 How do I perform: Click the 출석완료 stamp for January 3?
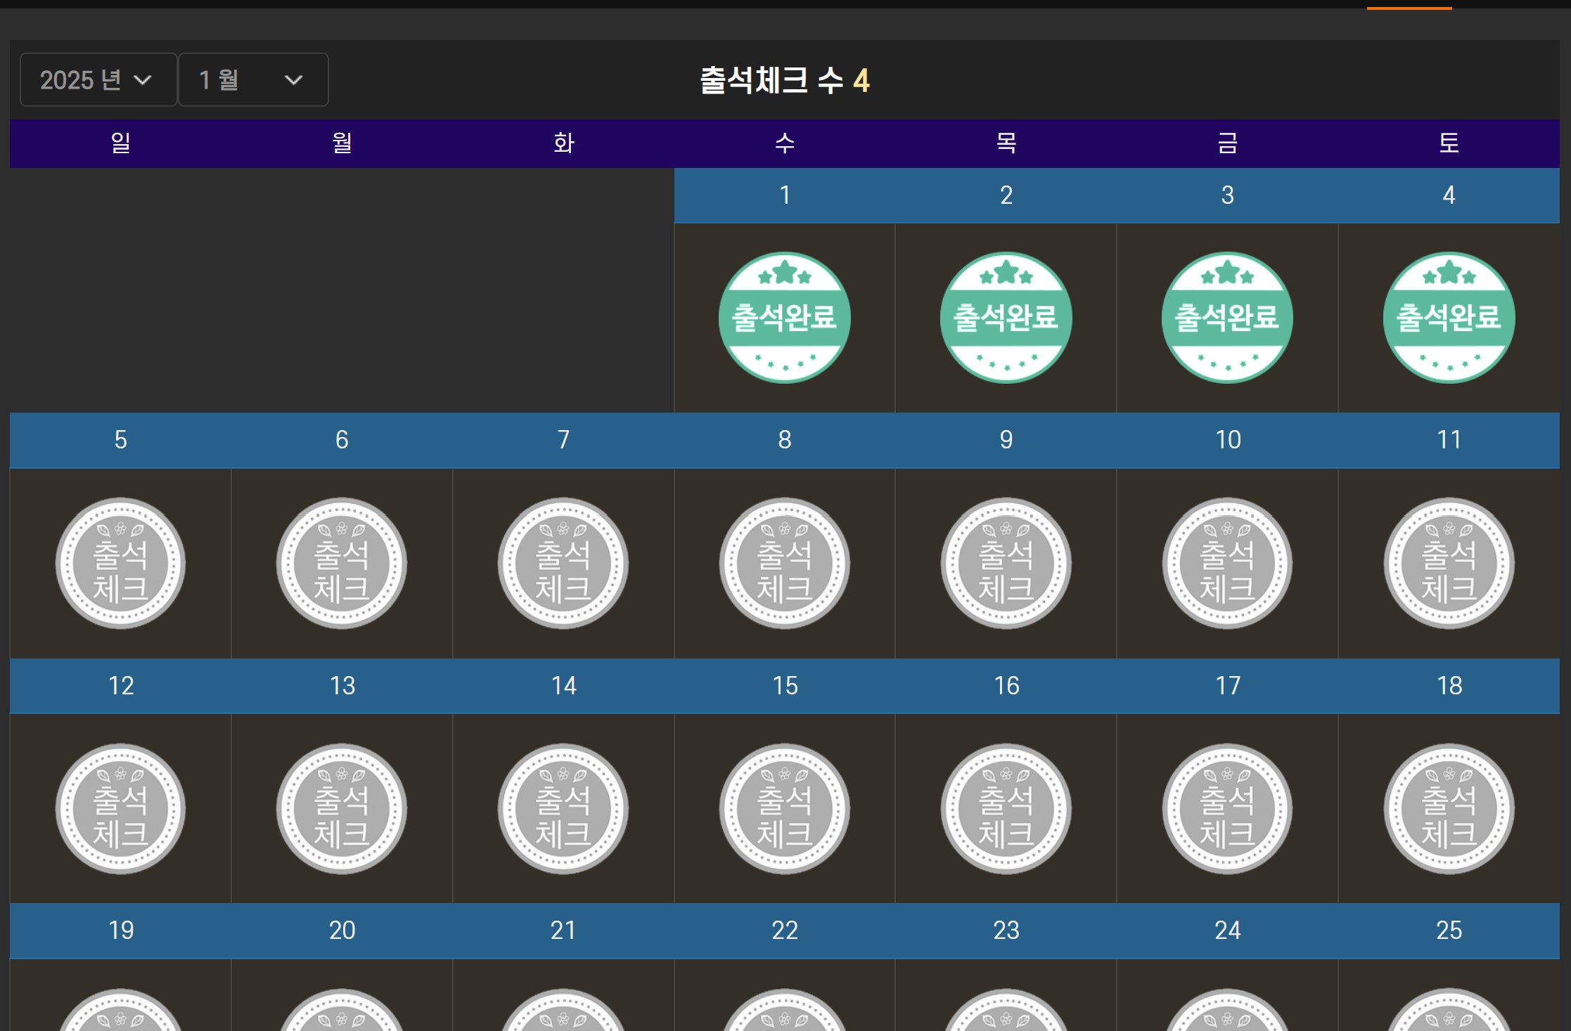click(1228, 318)
